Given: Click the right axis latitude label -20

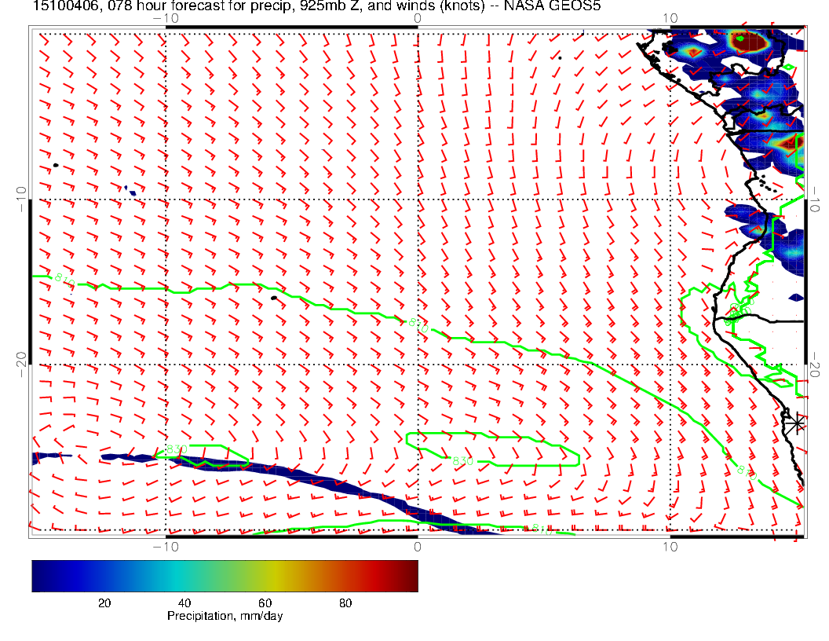Looking at the screenshot, I should pyautogui.click(x=816, y=364).
